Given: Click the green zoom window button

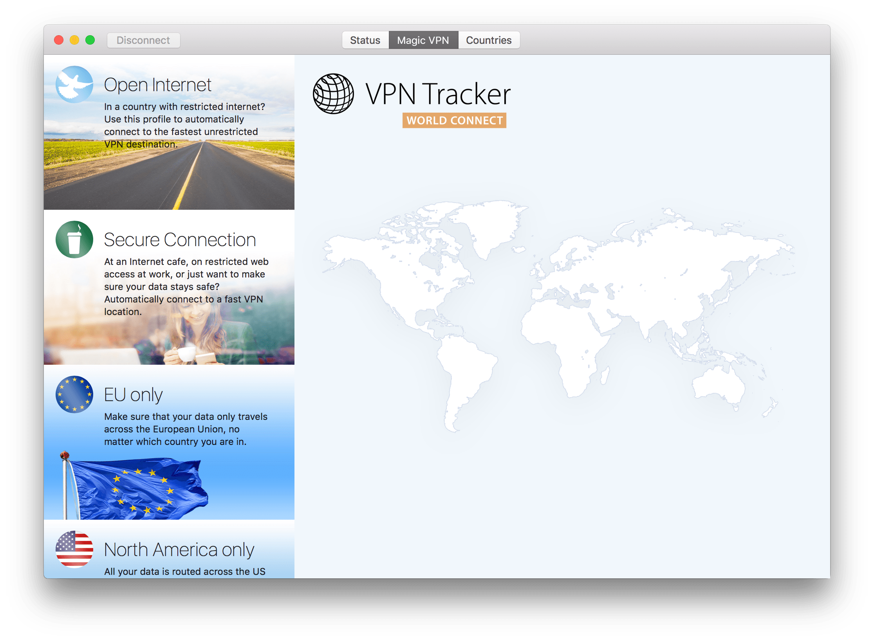Looking at the screenshot, I should point(90,40).
